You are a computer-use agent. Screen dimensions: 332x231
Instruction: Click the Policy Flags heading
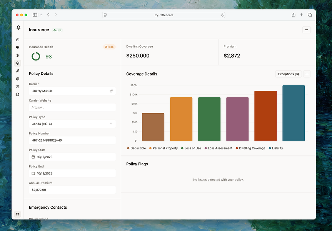coord(137,164)
